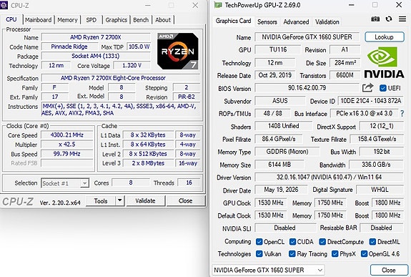Click the Close button in CPU-Z
Image resolution: width=411 pixels, height=277 pixels.
tap(186, 201)
